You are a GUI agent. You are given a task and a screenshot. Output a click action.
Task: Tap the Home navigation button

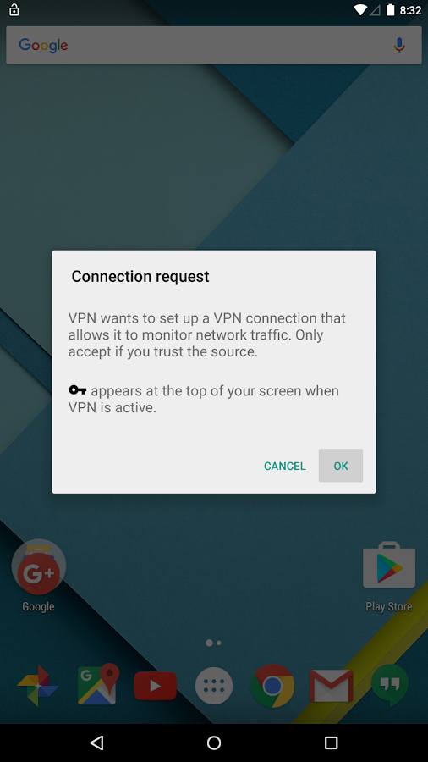(214, 743)
